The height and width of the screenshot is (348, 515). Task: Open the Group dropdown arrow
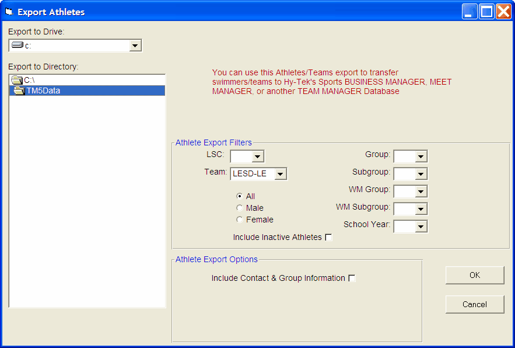tap(422, 155)
